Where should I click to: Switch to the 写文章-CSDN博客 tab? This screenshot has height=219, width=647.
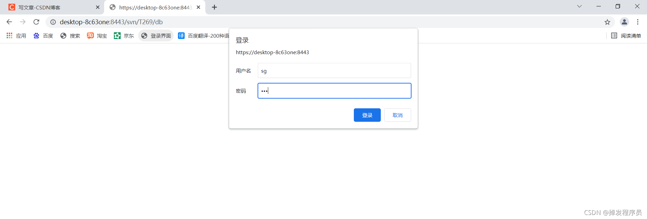click(x=52, y=7)
